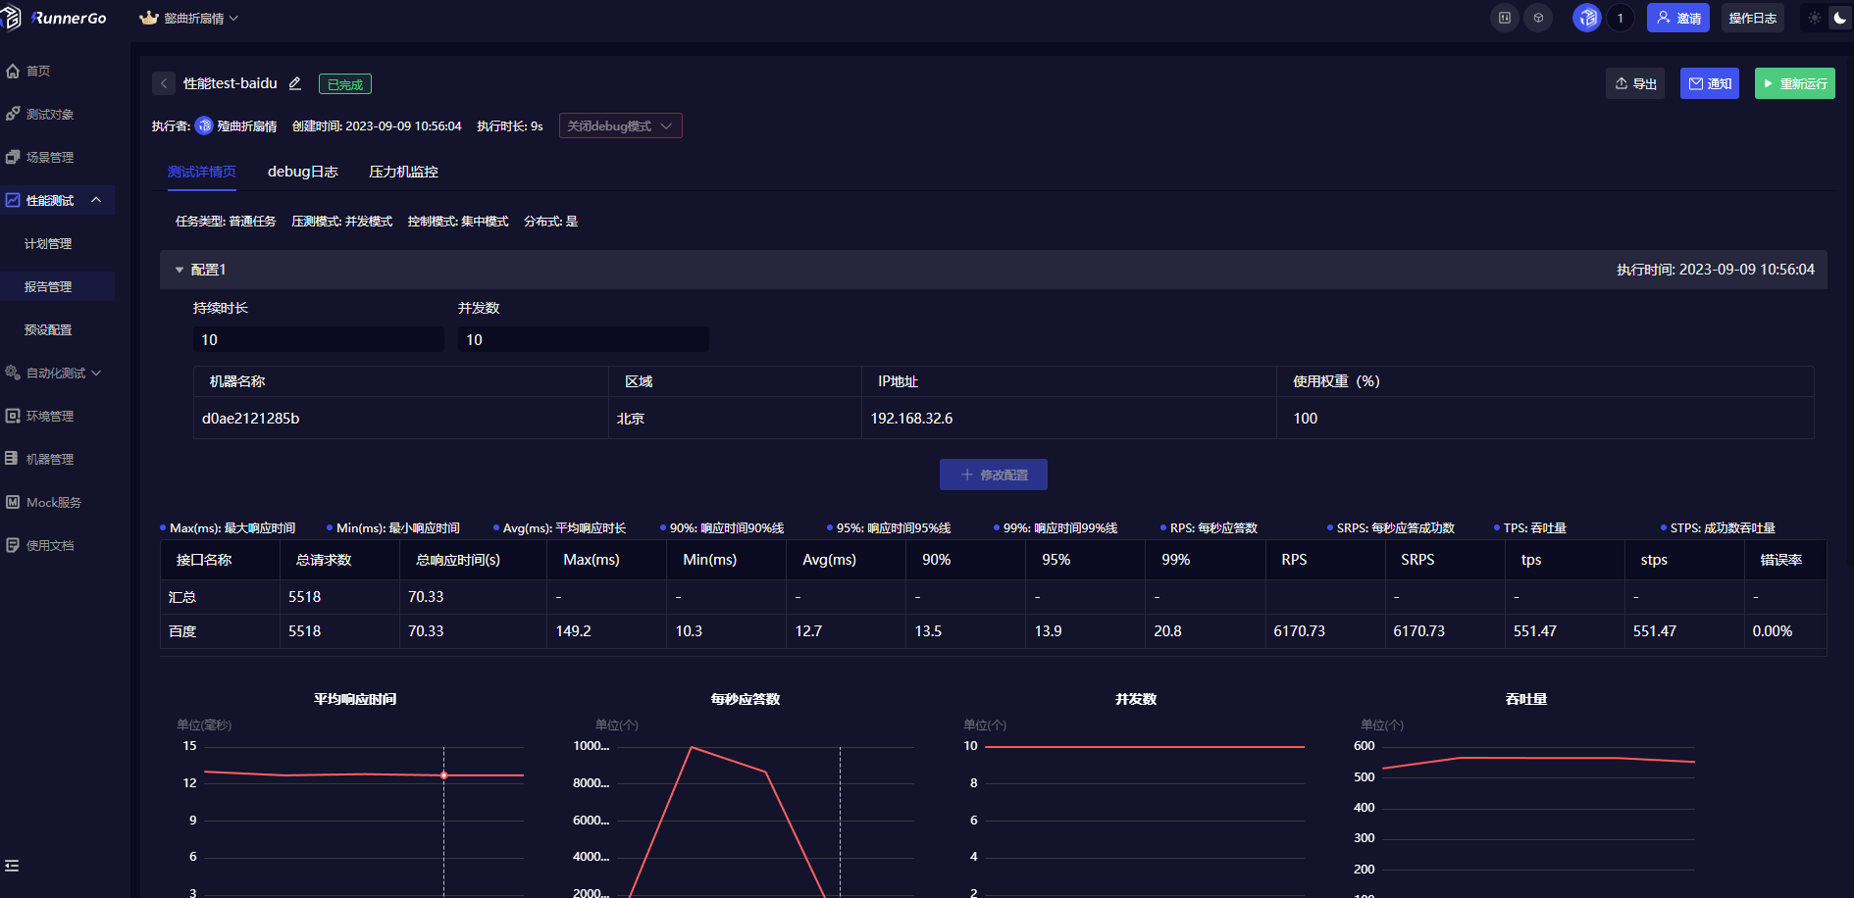Click the 邀请 invite button
Screen dimensions: 1854x898
click(x=1678, y=18)
